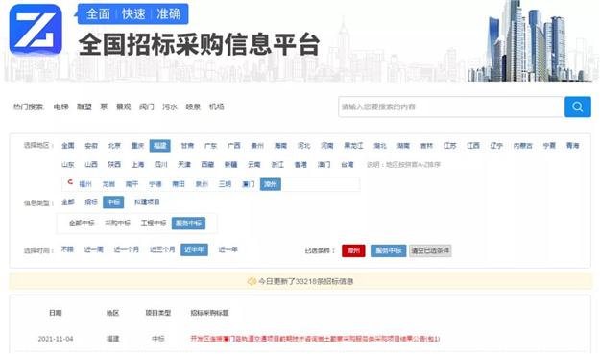
Task: Select region 北京
Action: 114,146
